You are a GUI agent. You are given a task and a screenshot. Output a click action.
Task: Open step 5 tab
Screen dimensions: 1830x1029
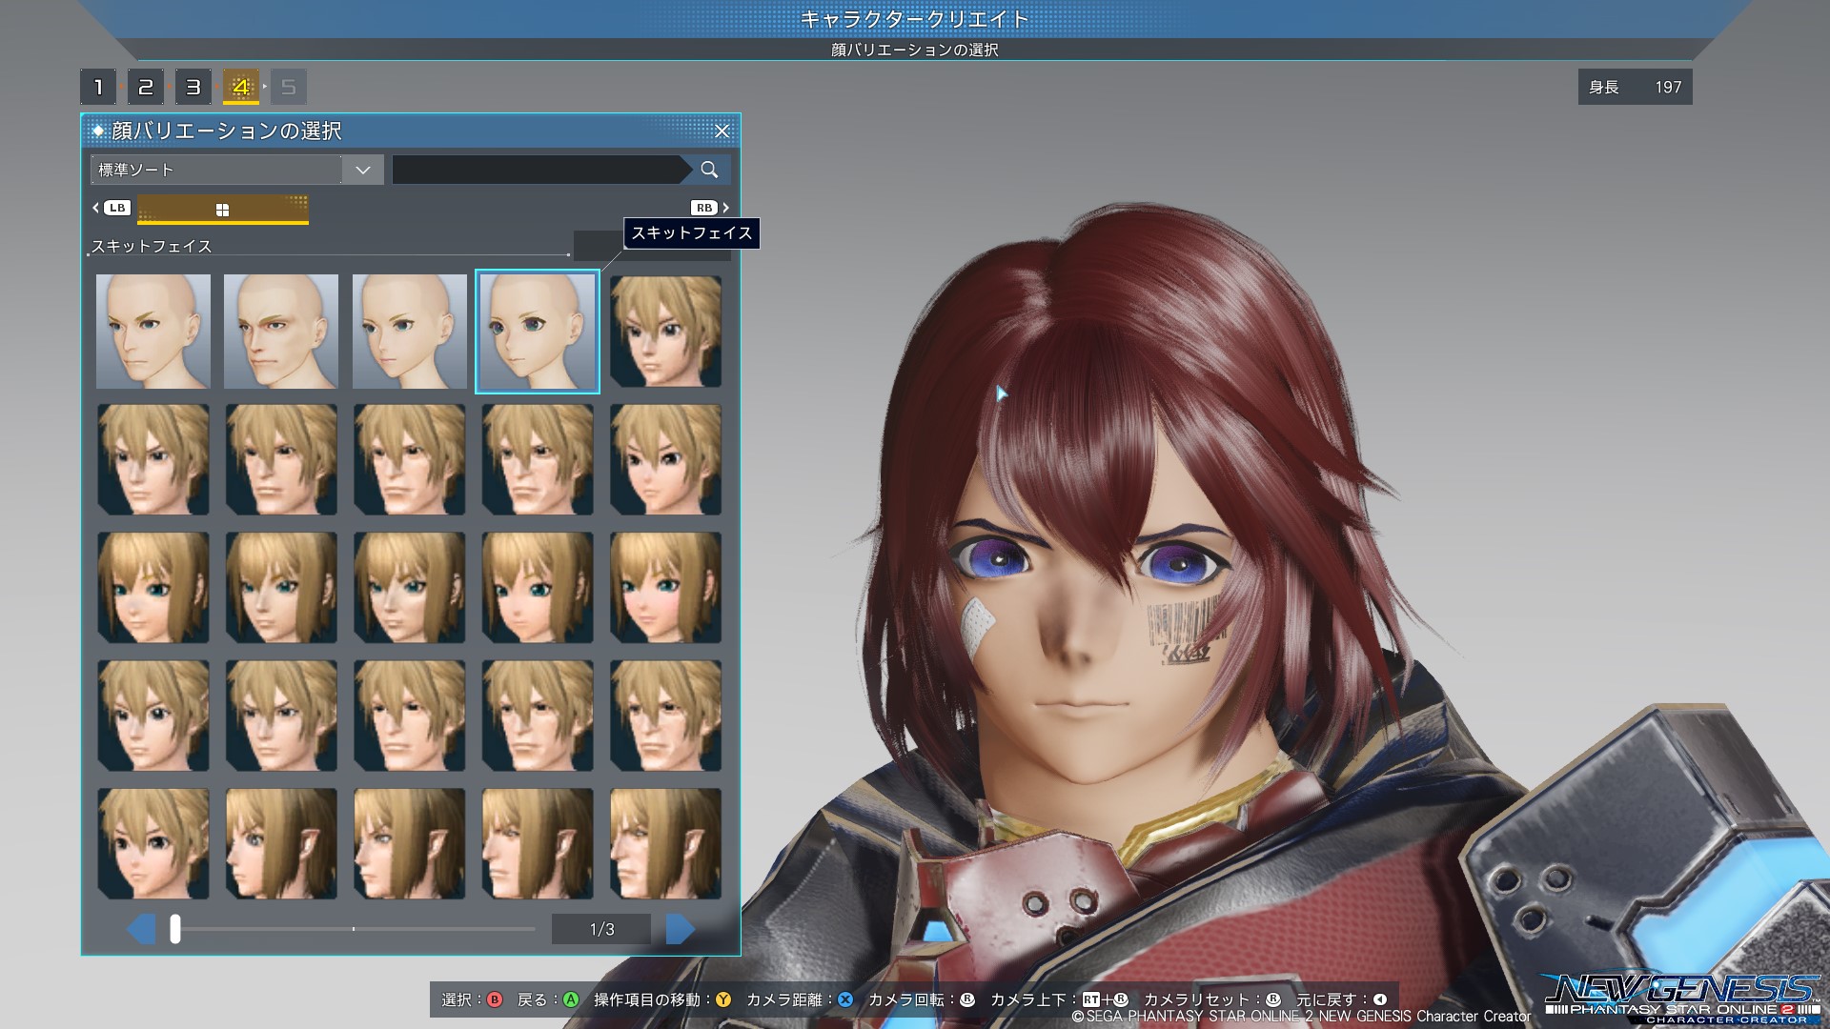[x=289, y=88]
